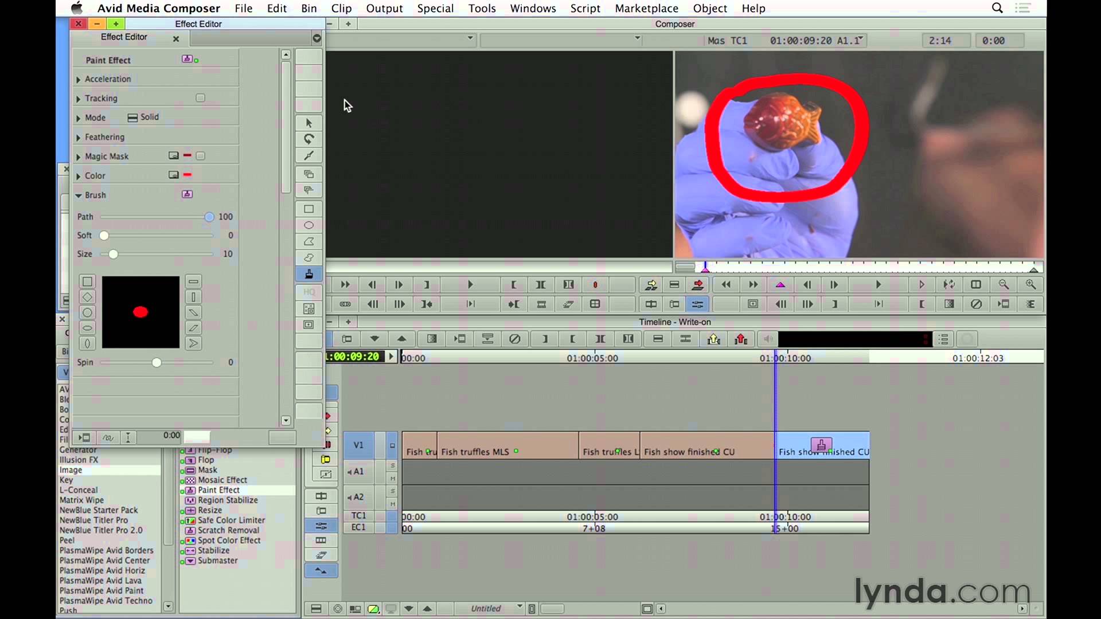This screenshot has width=1101, height=619.
Task: Enable the Brush panel checkbox
Action: point(187,194)
